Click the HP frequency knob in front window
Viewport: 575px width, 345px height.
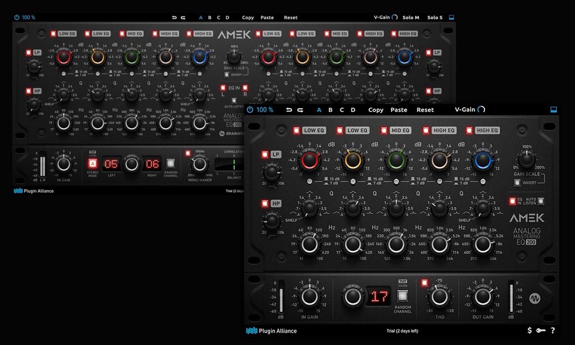(x=271, y=221)
